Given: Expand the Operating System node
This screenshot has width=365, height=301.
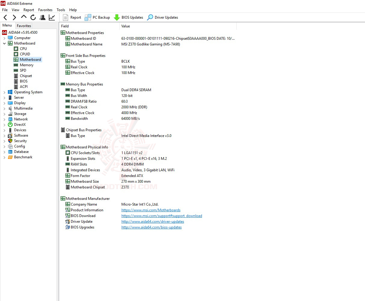Looking at the screenshot, I should (4, 92).
